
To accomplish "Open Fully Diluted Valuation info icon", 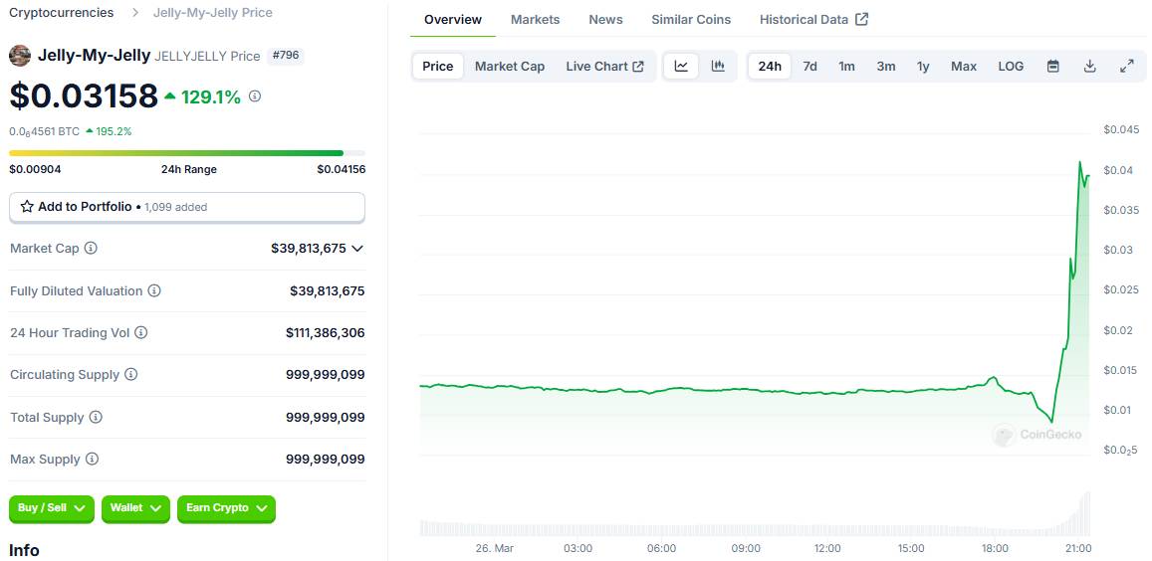I will pos(154,290).
